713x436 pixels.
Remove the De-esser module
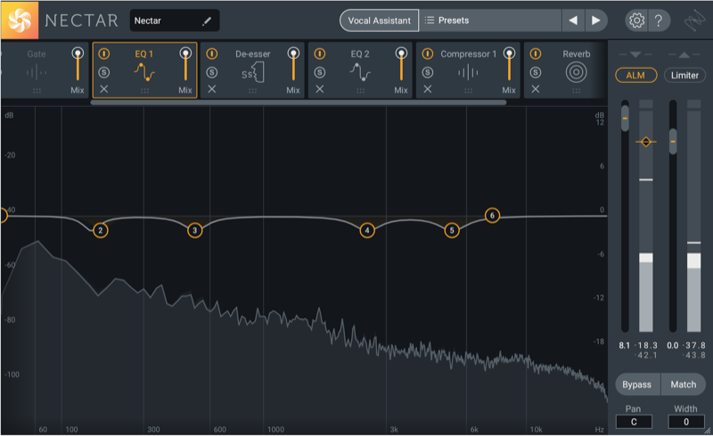click(x=212, y=89)
